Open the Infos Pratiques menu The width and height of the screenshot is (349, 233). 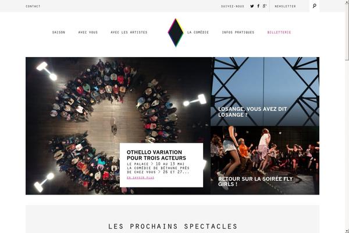(x=238, y=33)
